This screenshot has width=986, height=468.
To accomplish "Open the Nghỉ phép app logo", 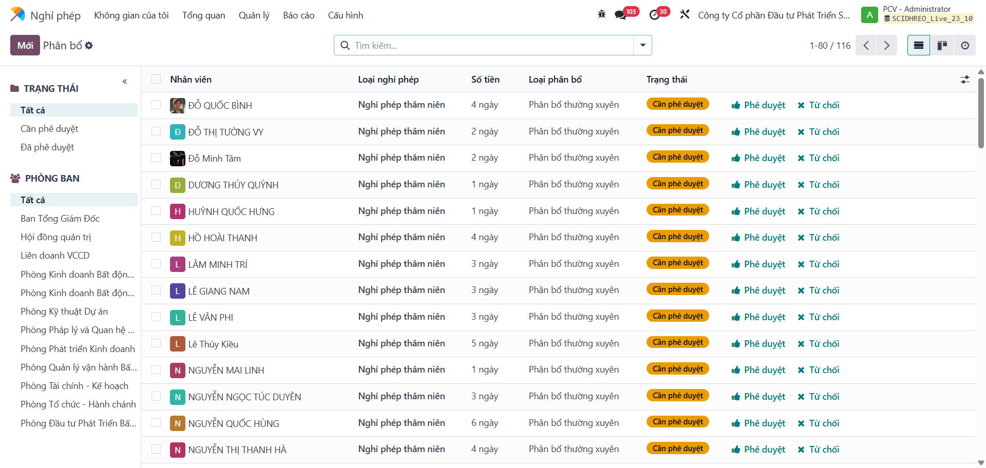I will click(17, 15).
